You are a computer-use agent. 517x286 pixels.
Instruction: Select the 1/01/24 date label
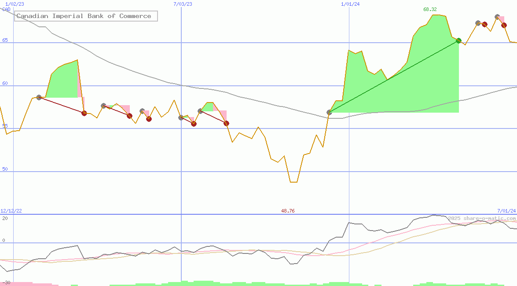(350, 4)
